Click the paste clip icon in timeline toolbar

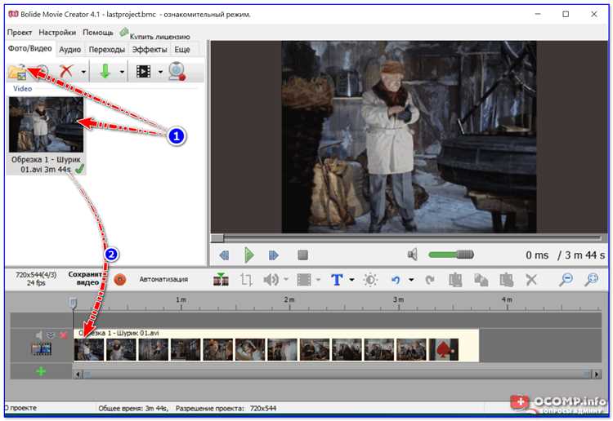pyautogui.click(x=506, y=279)
